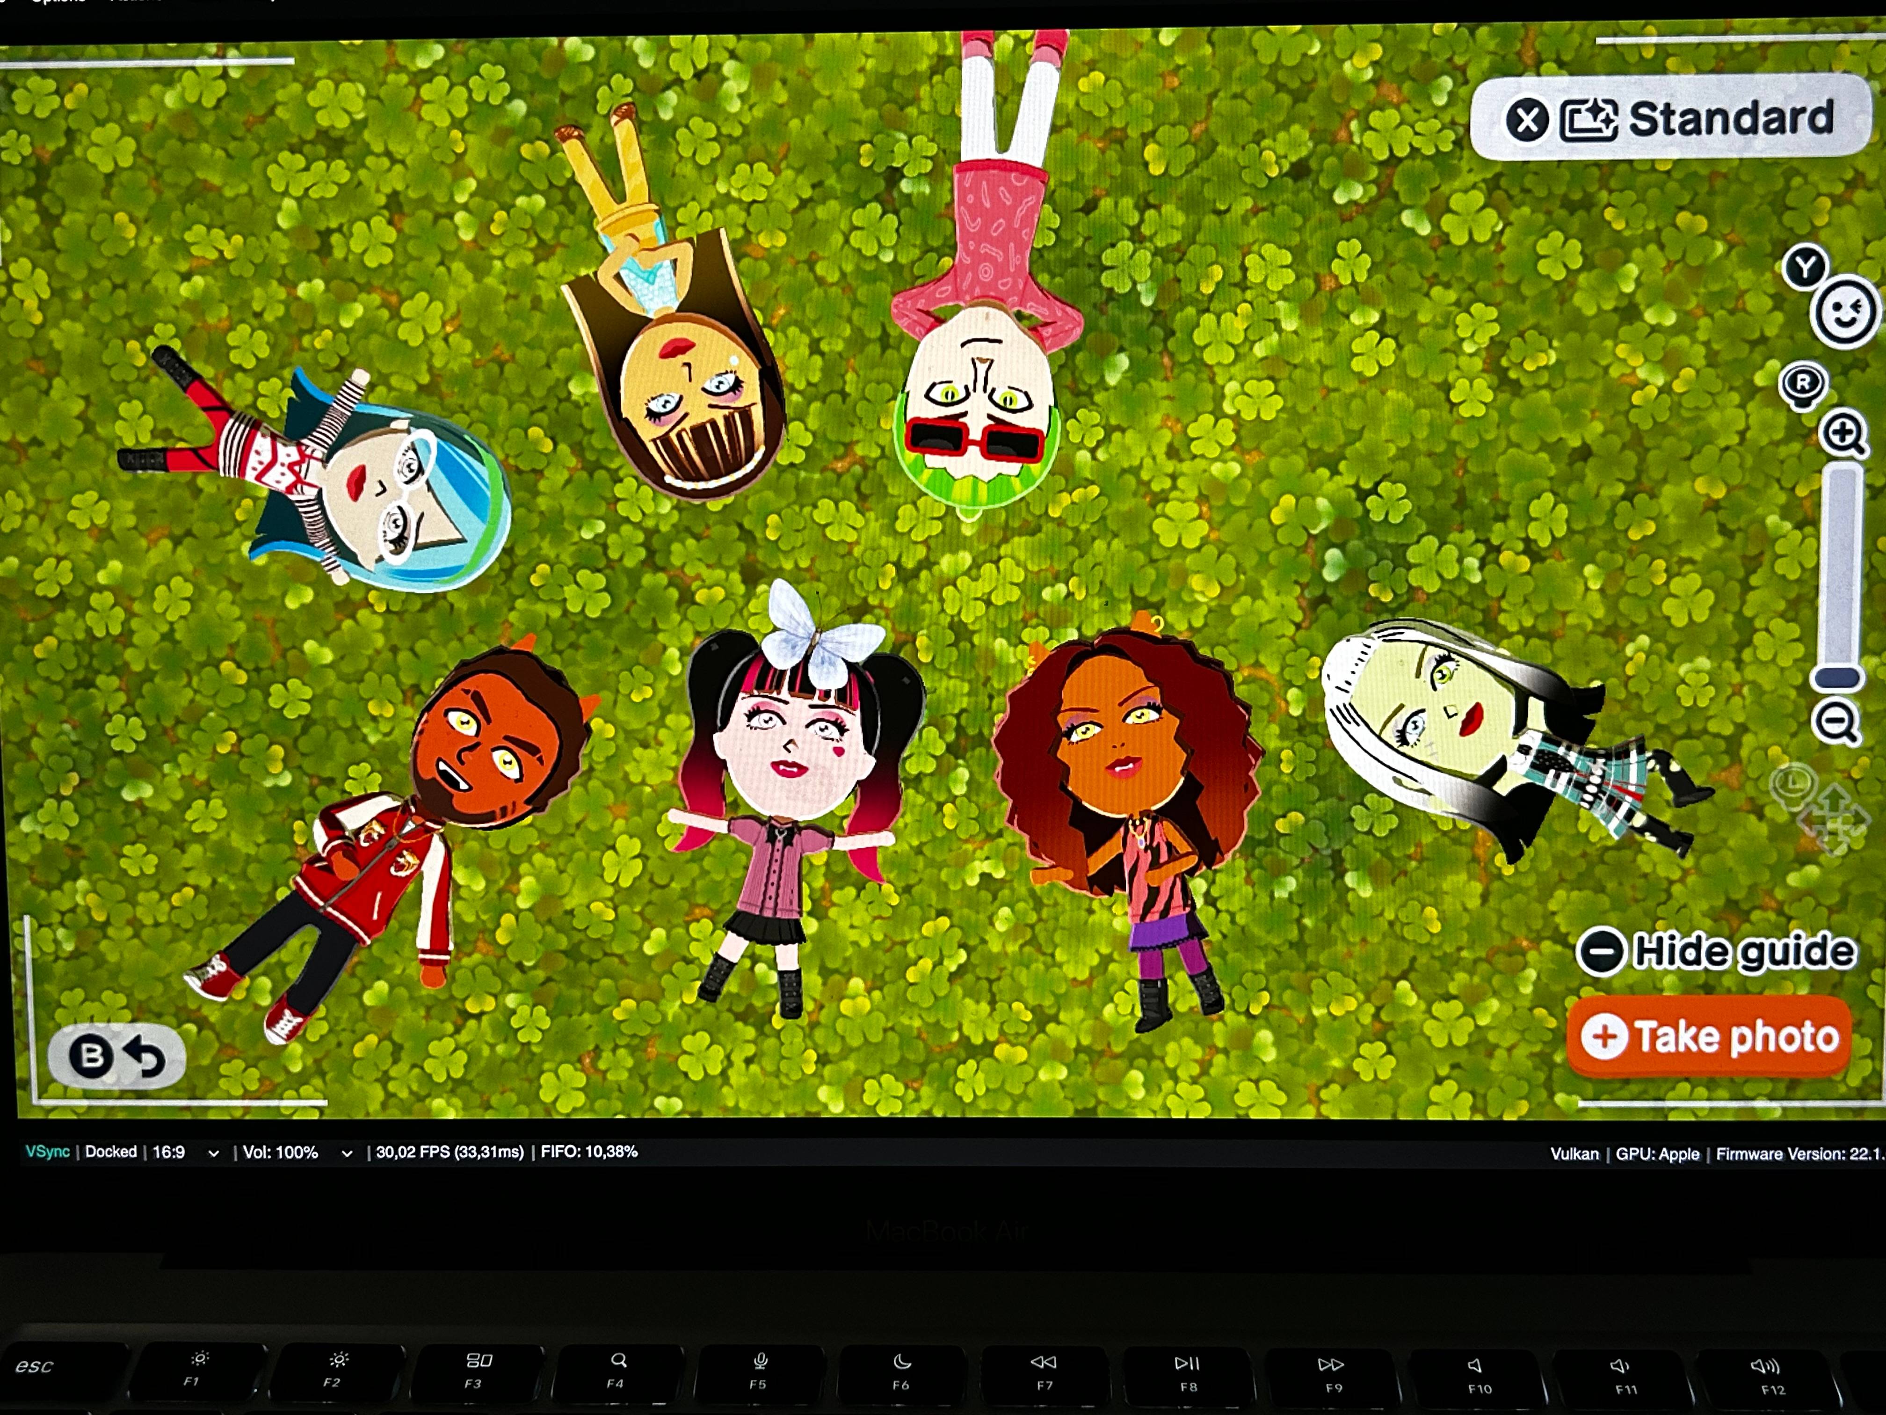
Task: Zoom in with the magnifier plus icon
Action: [x=1843, y=434]
